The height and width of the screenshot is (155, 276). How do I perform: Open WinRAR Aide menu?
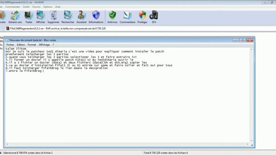(x=58, y=7)
